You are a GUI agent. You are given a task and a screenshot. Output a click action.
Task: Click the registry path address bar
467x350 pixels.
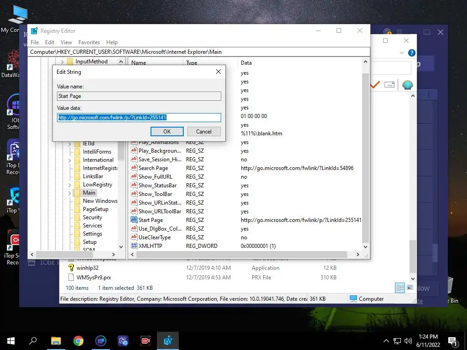point(199,52)
